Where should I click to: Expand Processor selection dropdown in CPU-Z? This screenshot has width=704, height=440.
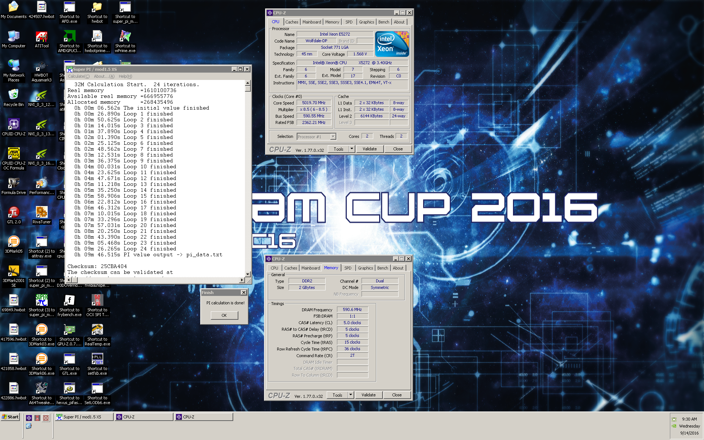point(333,136)
